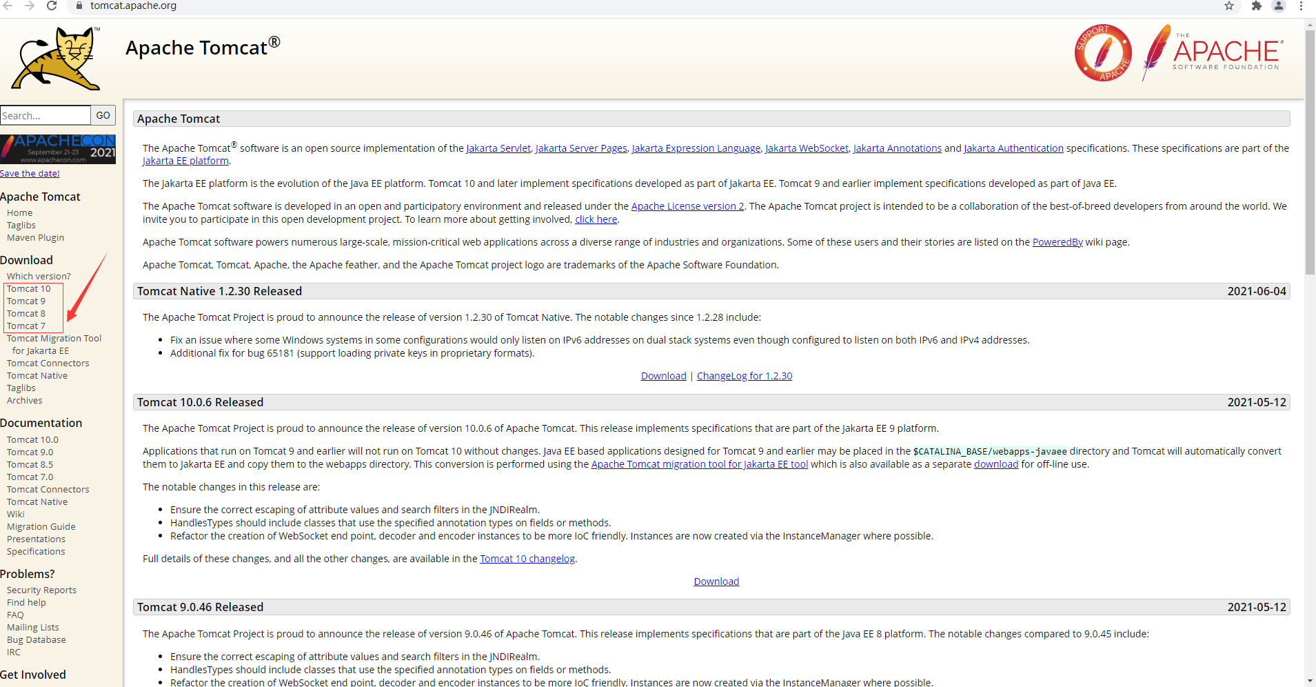Open Security Reports link
Viewport: 1316px width, 687px height.
pyautogui.click(x=41, y=590)
